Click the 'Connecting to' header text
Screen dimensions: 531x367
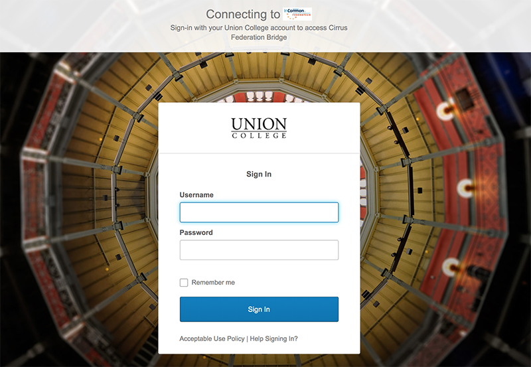[x=242, y=15]
